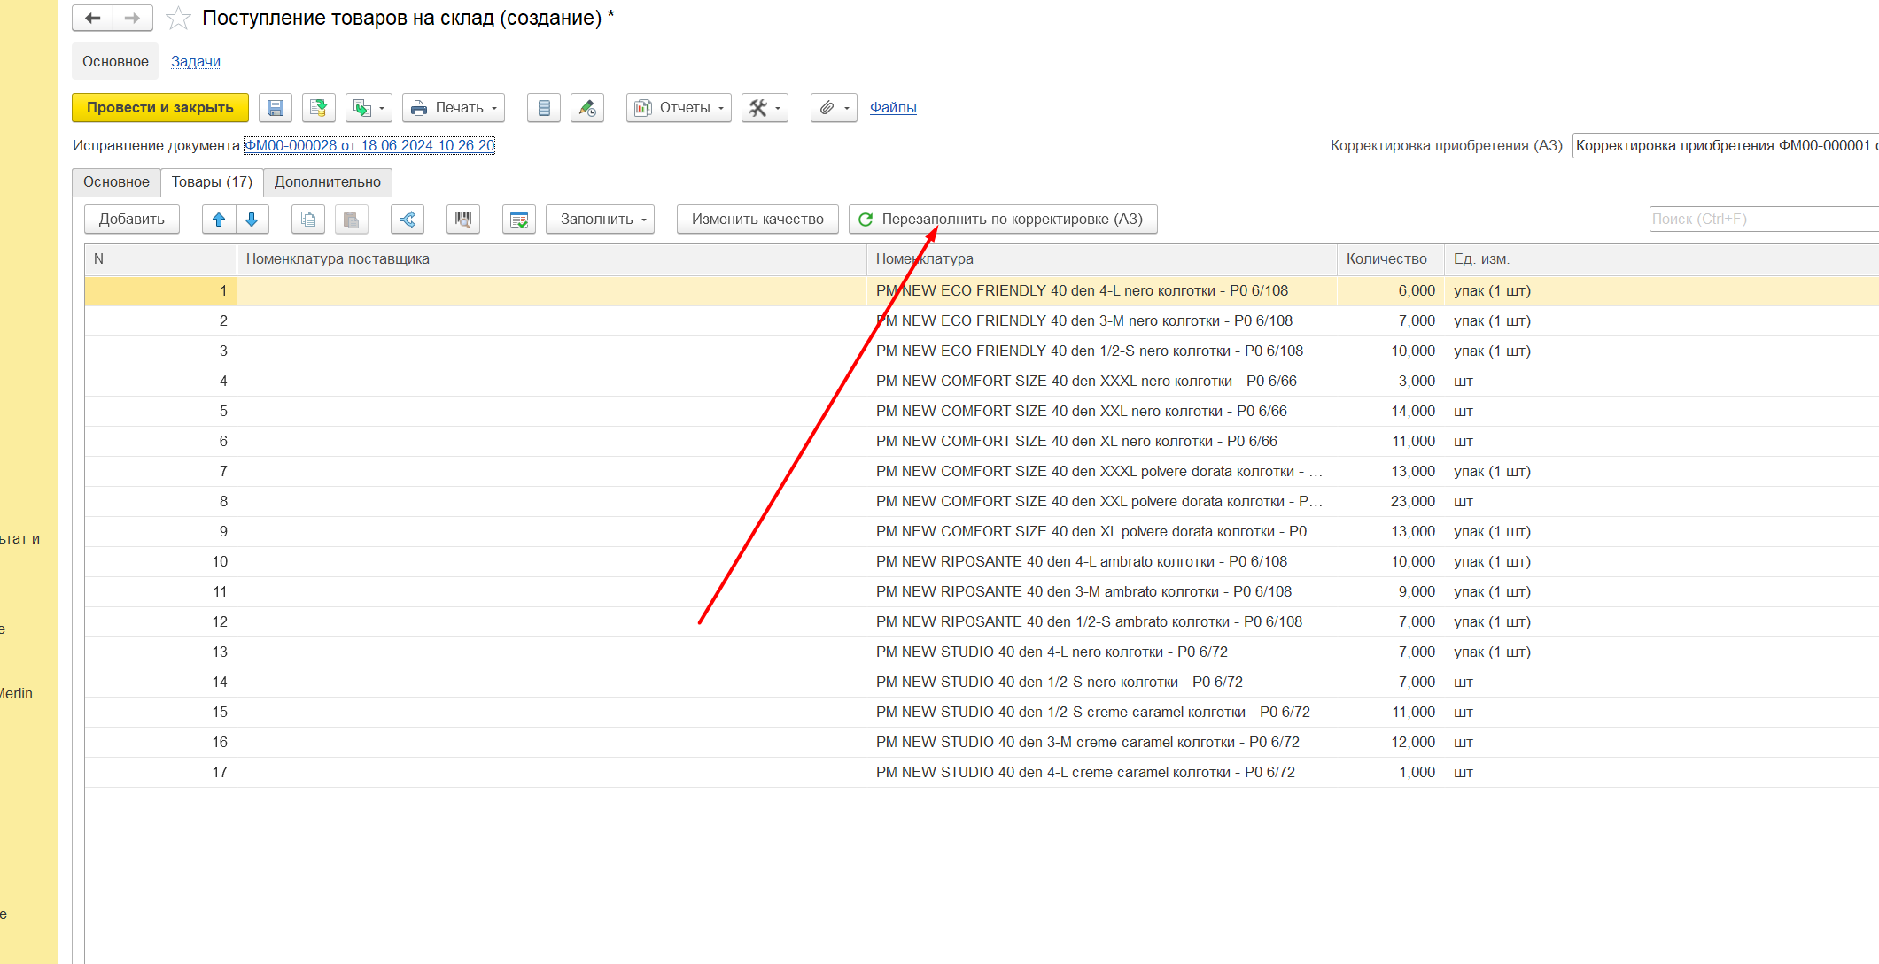Open the Заполнить dropdown
This screenshot has width=1879, height=964.
coord(600,220)
